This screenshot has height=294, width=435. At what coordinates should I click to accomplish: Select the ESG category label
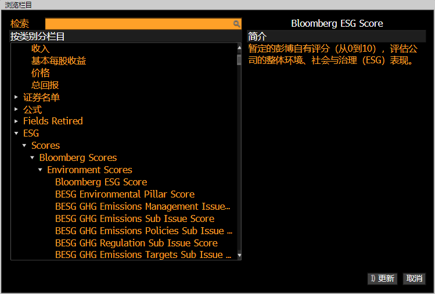click(31, 133)
